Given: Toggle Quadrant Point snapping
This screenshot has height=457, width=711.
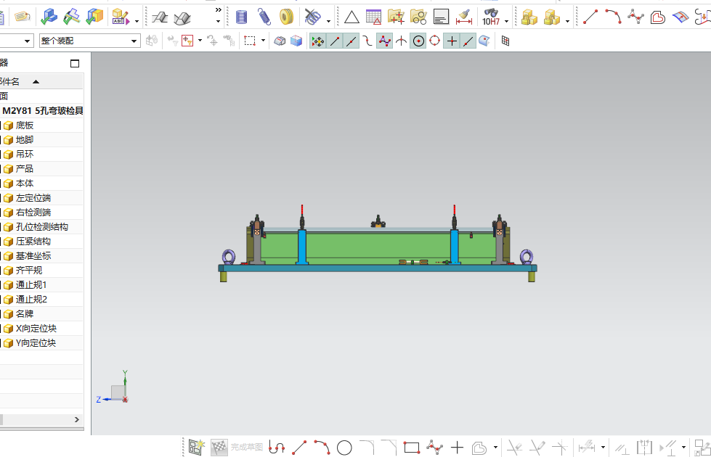Looking at the screenshot, I should point(435,41).
